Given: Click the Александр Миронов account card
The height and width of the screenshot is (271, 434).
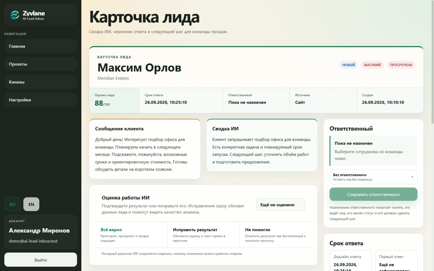Looking at the screenshot, I should point(41,232).
